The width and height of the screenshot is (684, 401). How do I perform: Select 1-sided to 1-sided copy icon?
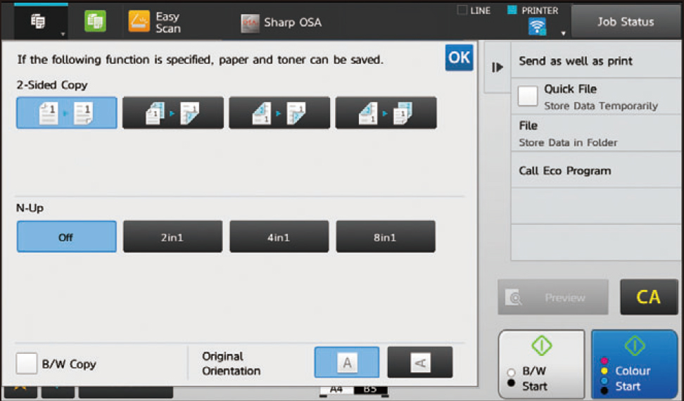pyautogui.click(x=67, y=113)
